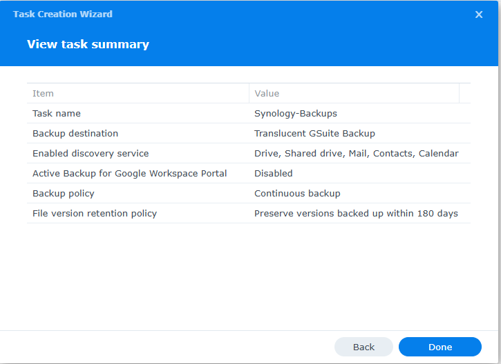This screenshot has width=501, height=364.
Task: Select the Synology-Backups value
Action: click(296, 114)
